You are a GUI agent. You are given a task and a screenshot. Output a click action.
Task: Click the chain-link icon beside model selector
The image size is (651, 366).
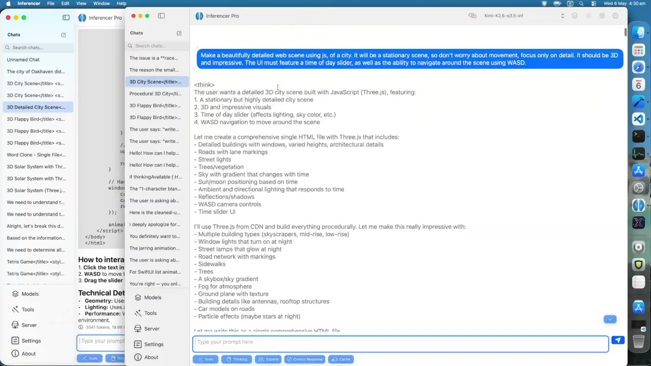coord(472,16)
